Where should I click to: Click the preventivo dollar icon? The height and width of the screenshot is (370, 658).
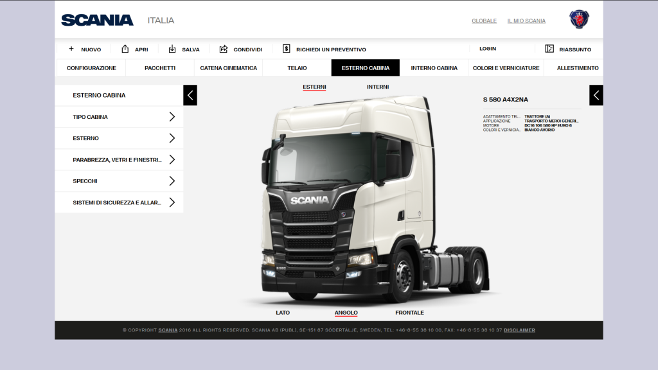(286, 49)
